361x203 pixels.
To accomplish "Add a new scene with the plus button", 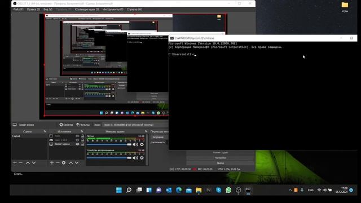I will click(x=15, y=163).
